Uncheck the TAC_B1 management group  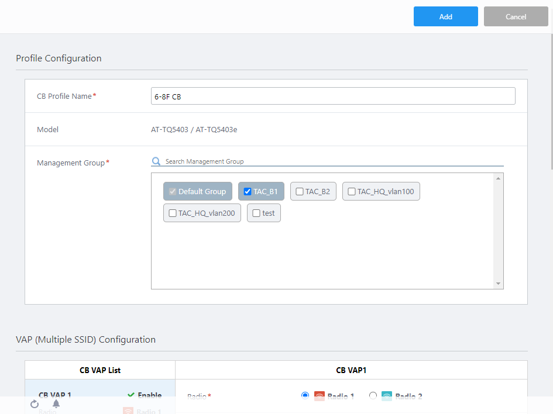tap(248, 192)
